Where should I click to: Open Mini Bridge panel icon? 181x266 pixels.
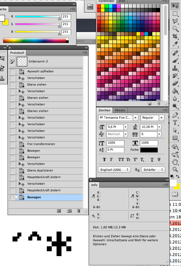point(90,7)
